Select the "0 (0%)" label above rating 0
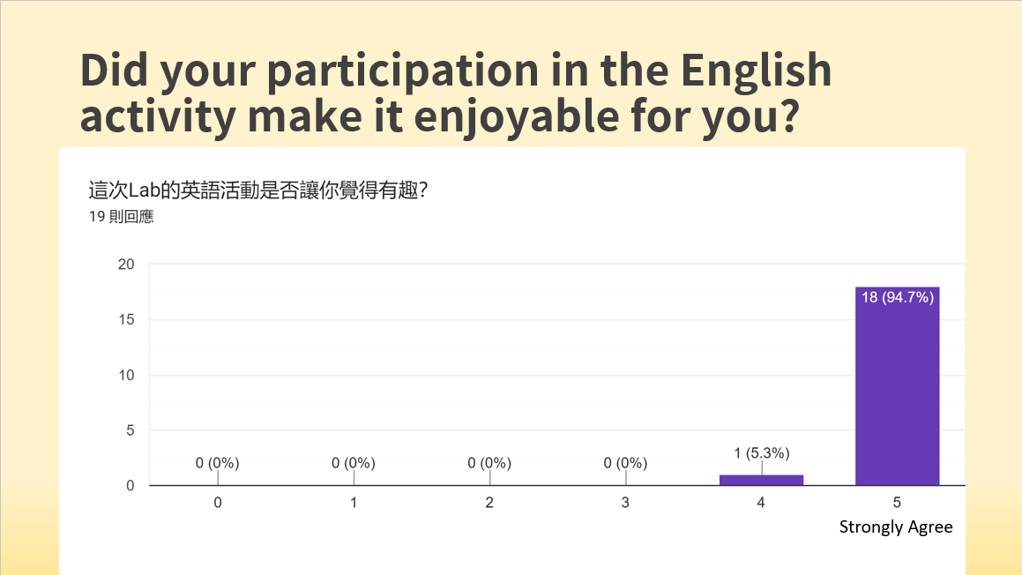Viewport: 1022px width, 575px height. 218,463
